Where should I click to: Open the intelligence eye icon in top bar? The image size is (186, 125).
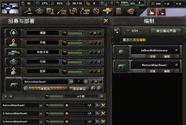pos(39,12)
